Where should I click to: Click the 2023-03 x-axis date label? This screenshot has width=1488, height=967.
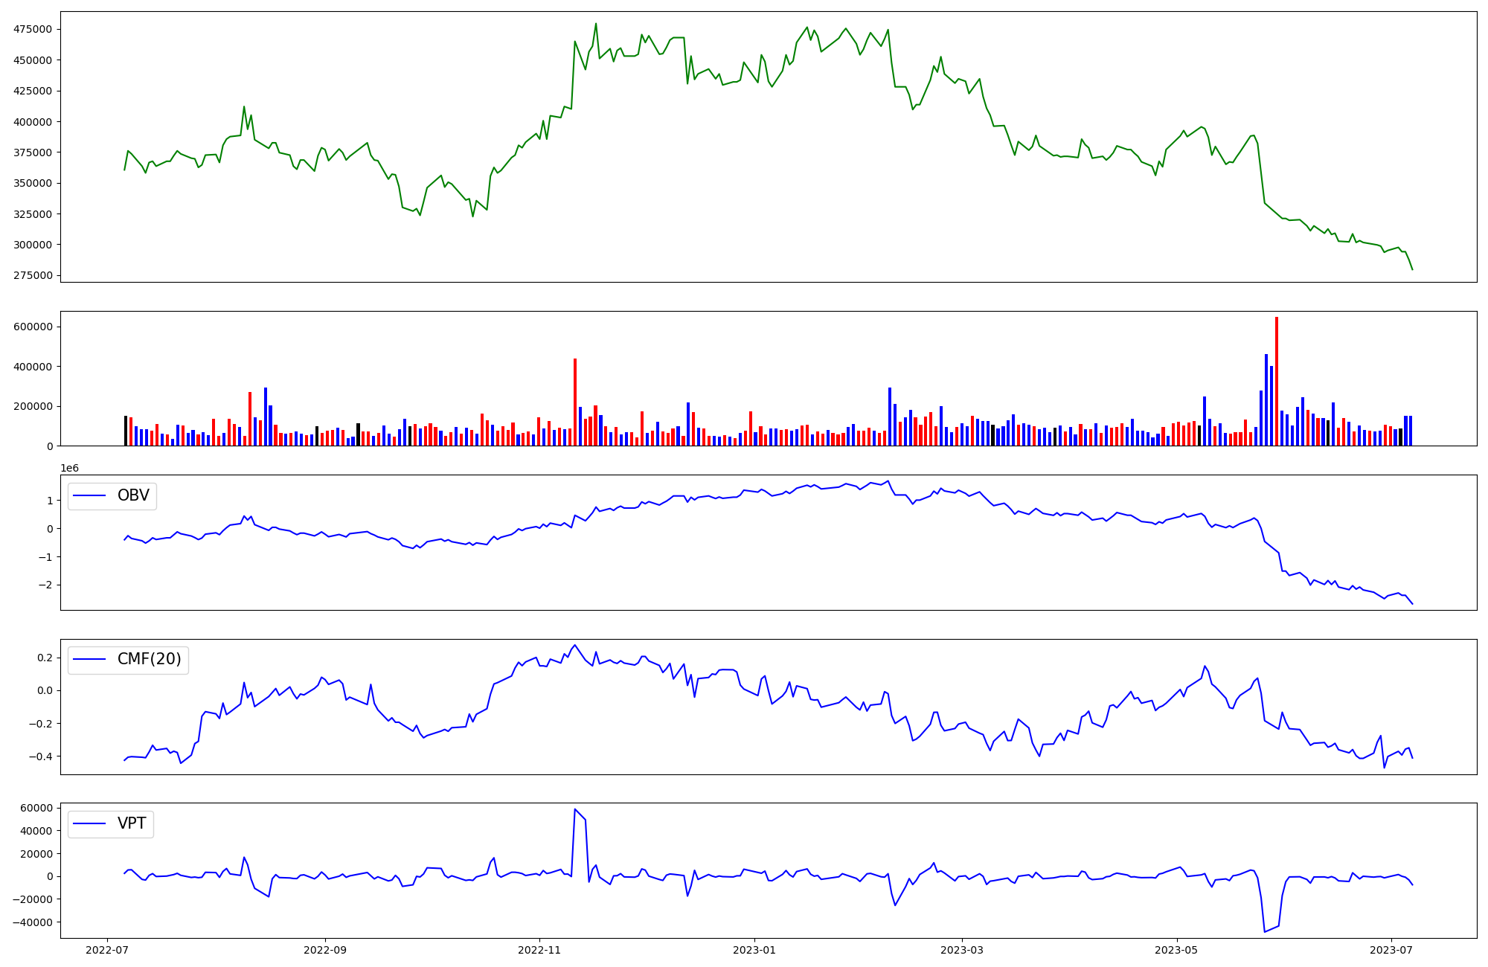click(962, 950)
